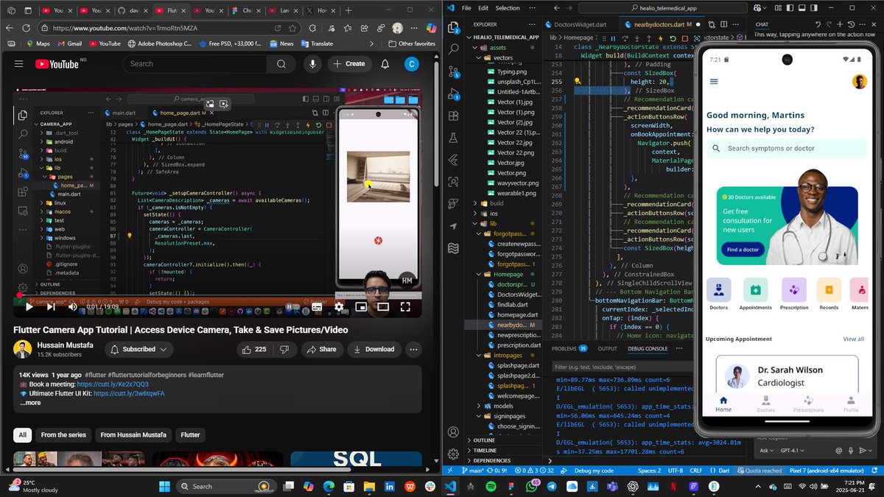This screenshot has height=497, width=884.
Task: Click the YouTube Download button
Action: tap(373, 349)
